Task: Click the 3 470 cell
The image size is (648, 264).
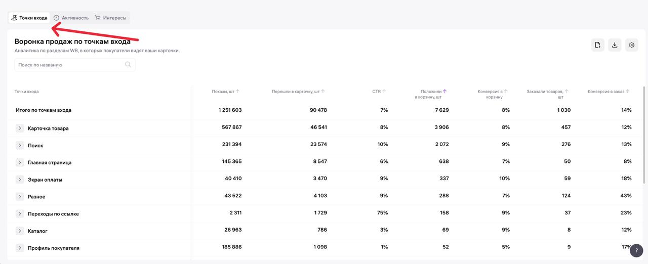Action: pos(320,179)
